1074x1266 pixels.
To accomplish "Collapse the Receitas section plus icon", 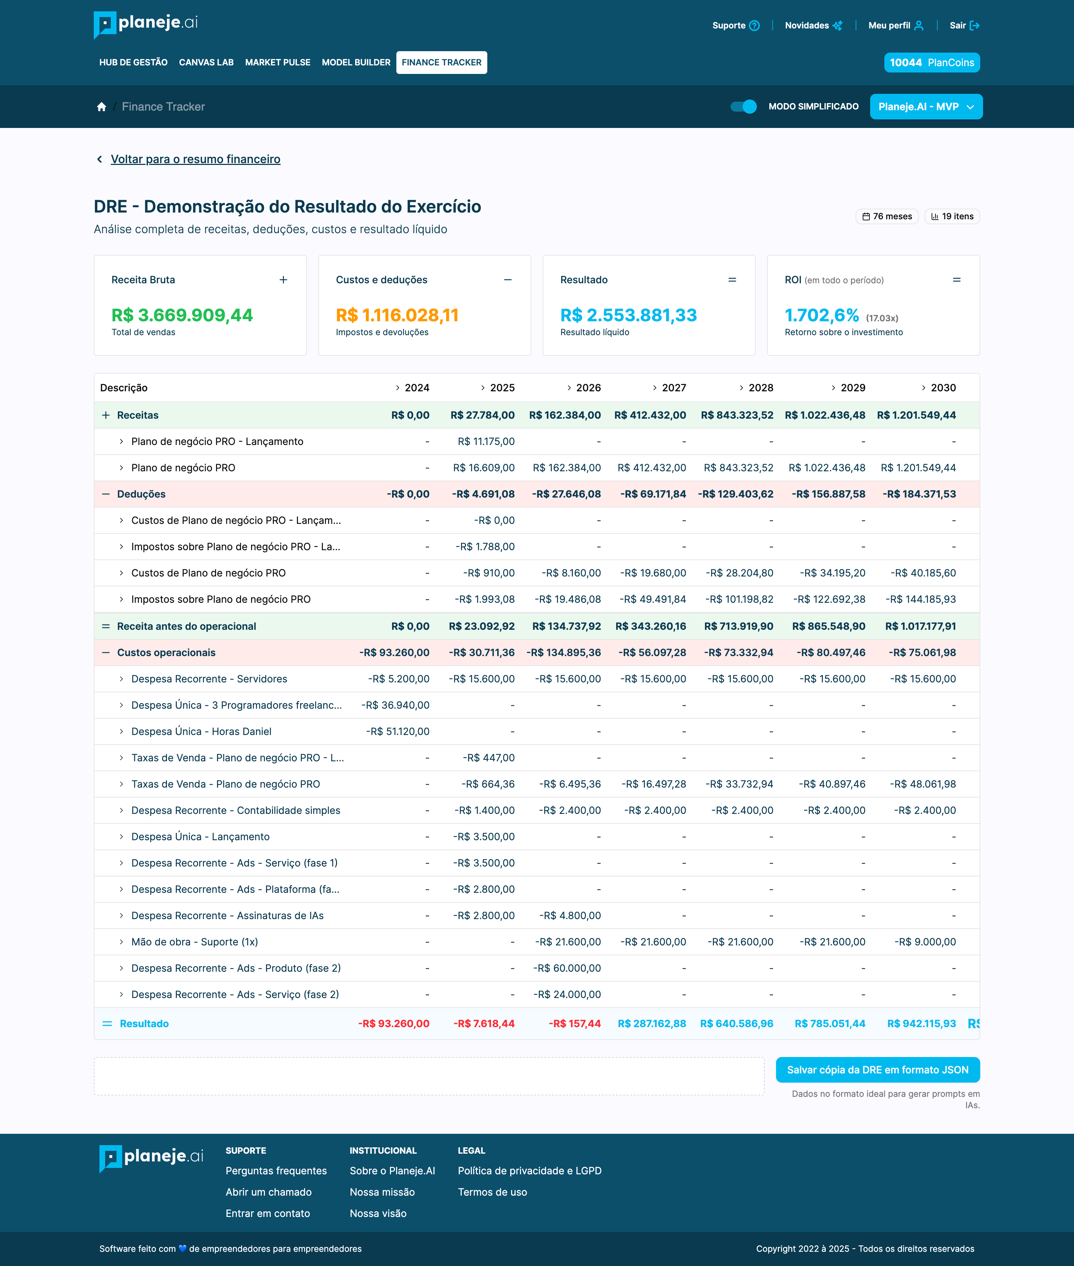I will (x=106, y=415).
